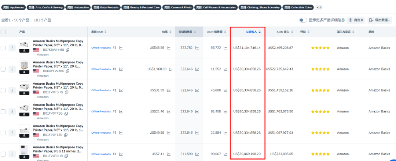Copy ASIN B07K8WHH5J to clipboard

67,50
